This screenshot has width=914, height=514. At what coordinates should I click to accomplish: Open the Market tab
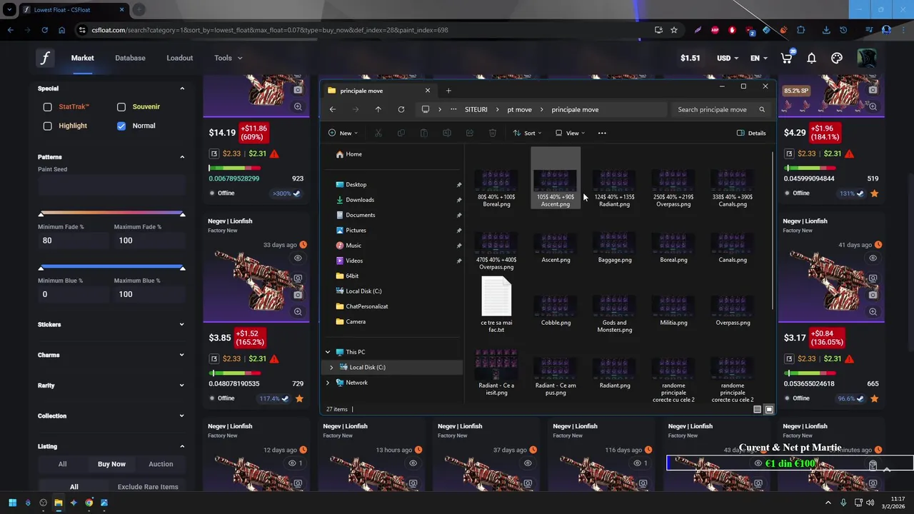click(x=82, y=58)
